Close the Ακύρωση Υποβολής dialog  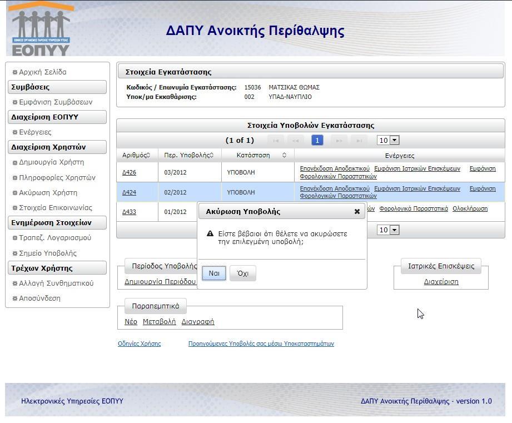click(x=357, y=211)
